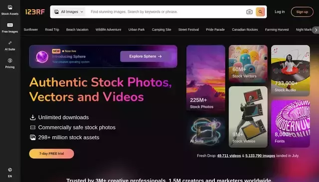Open the 733,000+ Stock Audio card
This screenshot has width=319, height=182.
point(290,71)
